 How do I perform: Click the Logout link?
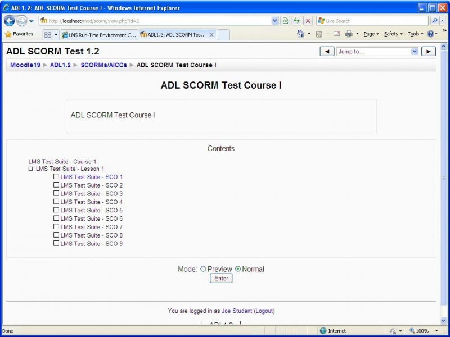pos(264,311)
